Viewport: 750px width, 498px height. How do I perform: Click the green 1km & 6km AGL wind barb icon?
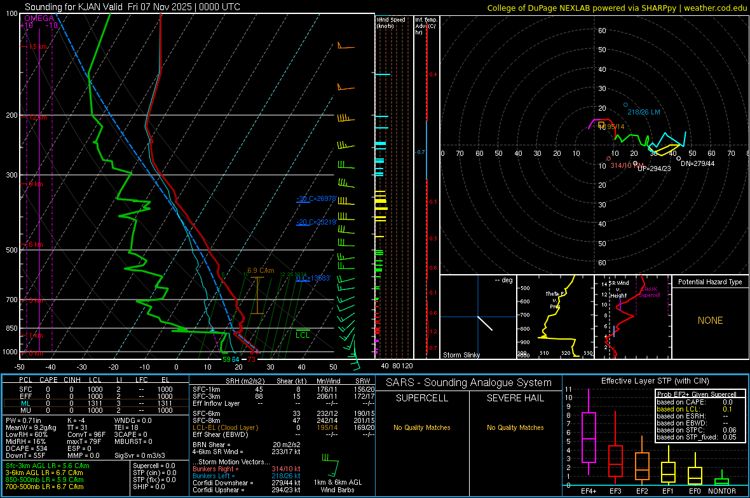click(331, 466)
